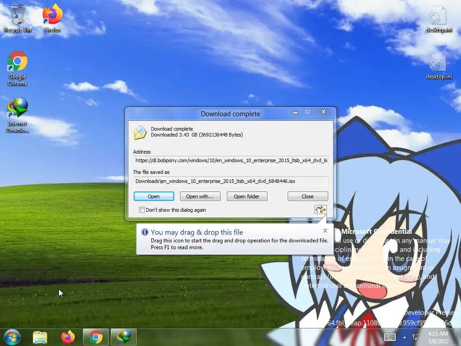The image size is (461, 346).
Task: Click the blue info icon in the tooltip
Action: [145, 232]
